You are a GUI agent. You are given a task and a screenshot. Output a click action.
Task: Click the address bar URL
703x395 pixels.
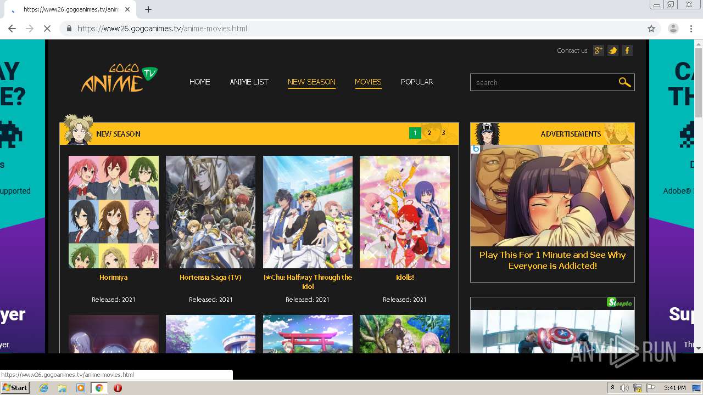pos(162,29)
